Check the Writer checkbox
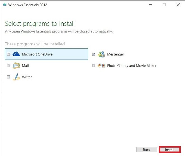The height and width of the screenshot is (156, 185). tap(9, 77)
